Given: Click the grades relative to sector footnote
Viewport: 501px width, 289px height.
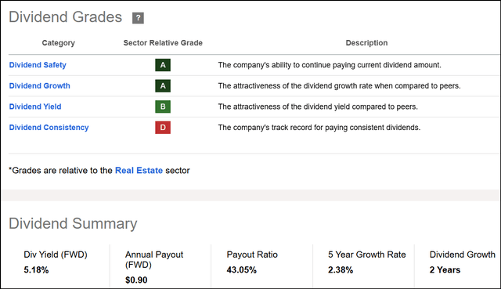Looking at the screenshot, I should click(99, 171).
